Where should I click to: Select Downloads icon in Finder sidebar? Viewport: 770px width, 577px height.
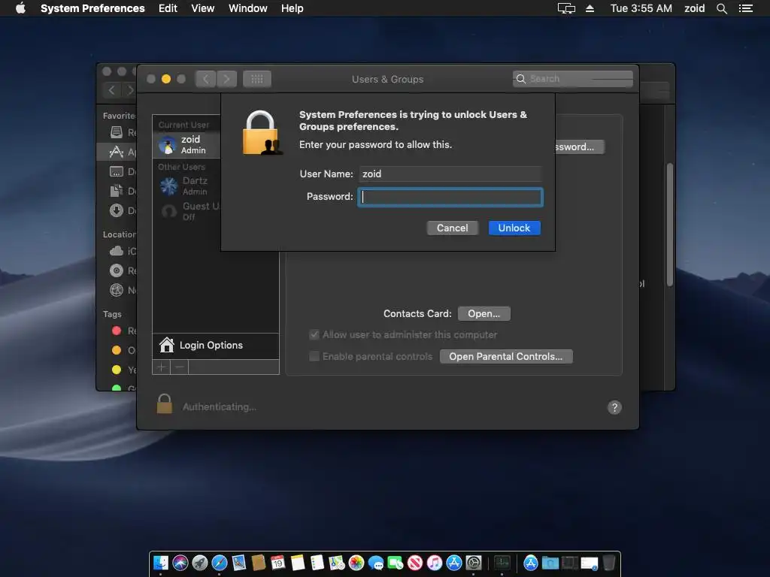(117, 210)
